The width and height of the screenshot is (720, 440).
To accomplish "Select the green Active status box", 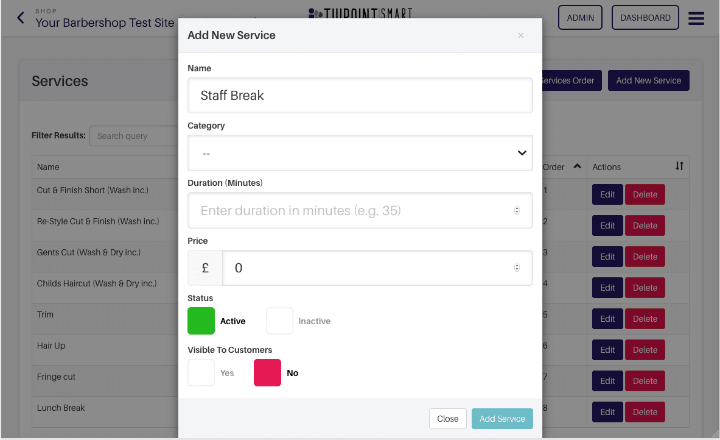I will click(201, 321).
